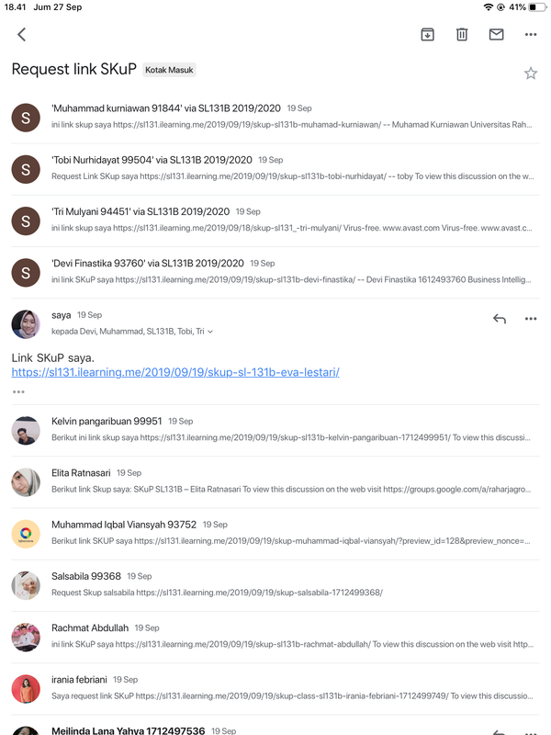This screenshot has height=735, width=551.
Task: Expand Muhammad kurniawan 91844's collapsed message
Action: click(275, 118)
